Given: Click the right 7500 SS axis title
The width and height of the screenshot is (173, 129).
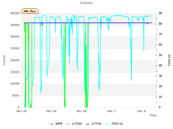Looking at the screenshot, I should [x=169, y=60].
